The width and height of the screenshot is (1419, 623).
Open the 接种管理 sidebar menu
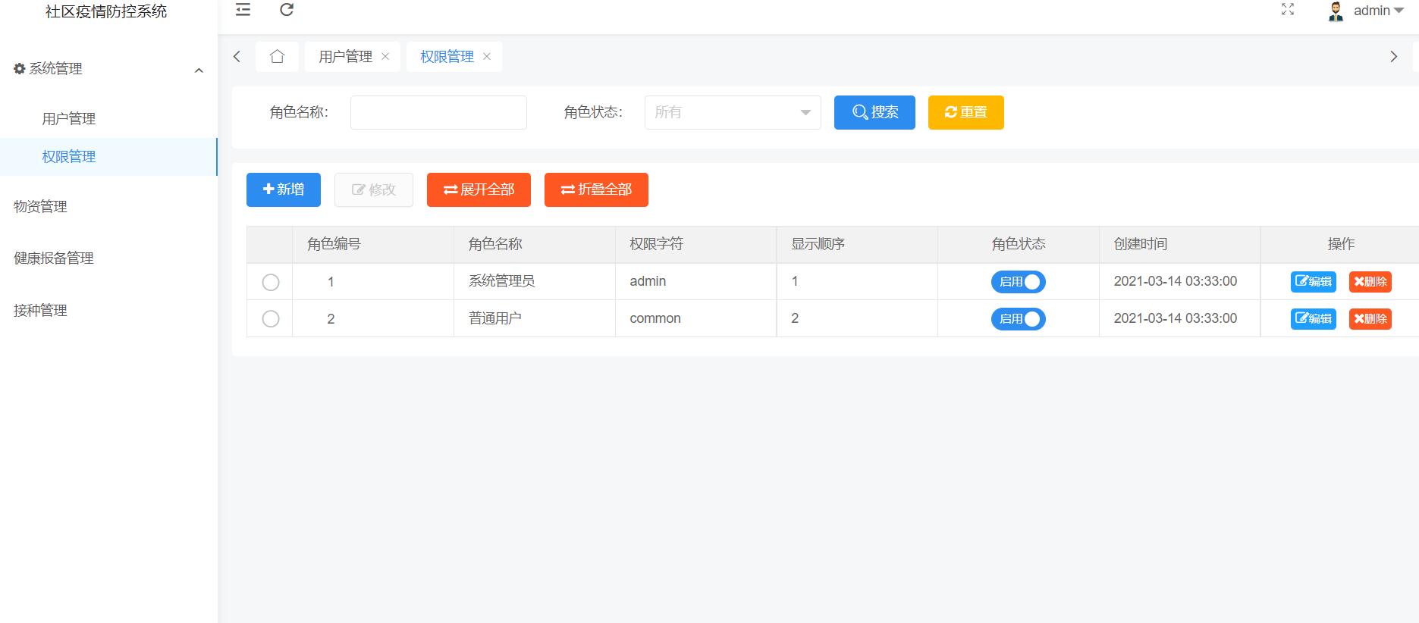coord(41,311)
